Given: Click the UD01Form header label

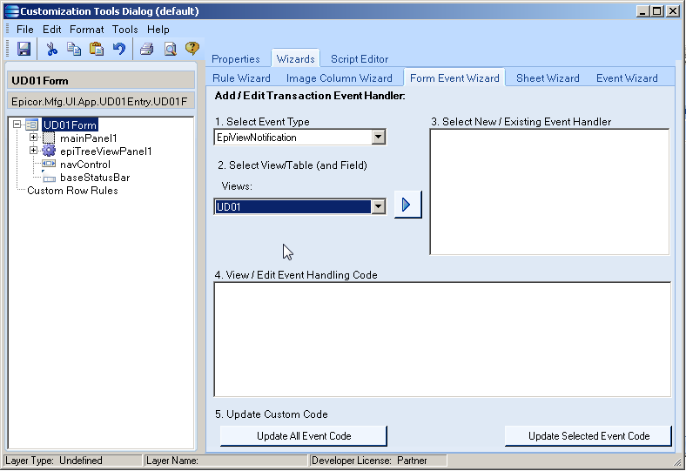Looking at the screenshot, I should click(101, 80).
